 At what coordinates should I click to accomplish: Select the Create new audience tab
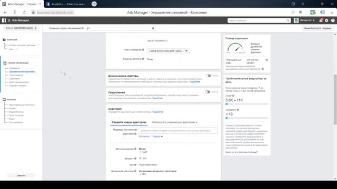pos(128,122)
